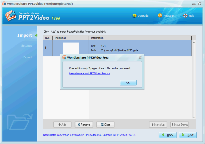Image resolution: width=205 pixels, height=144 pixels.
Task: Go to the Settings step
Action: (27, 45)
